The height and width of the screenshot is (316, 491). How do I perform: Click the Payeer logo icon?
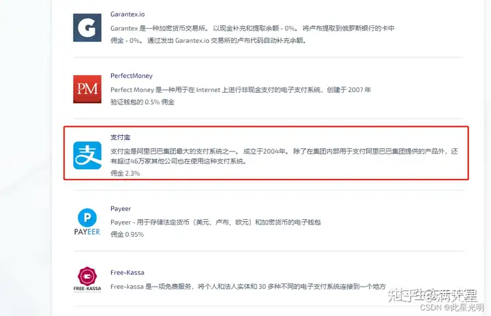click(x=87, y=222)
